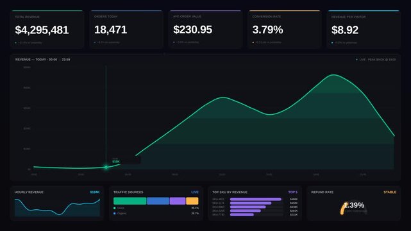Click the TOTAL REVENUE card label
This screenshot has width=411, height=231.
click(28, 17)
